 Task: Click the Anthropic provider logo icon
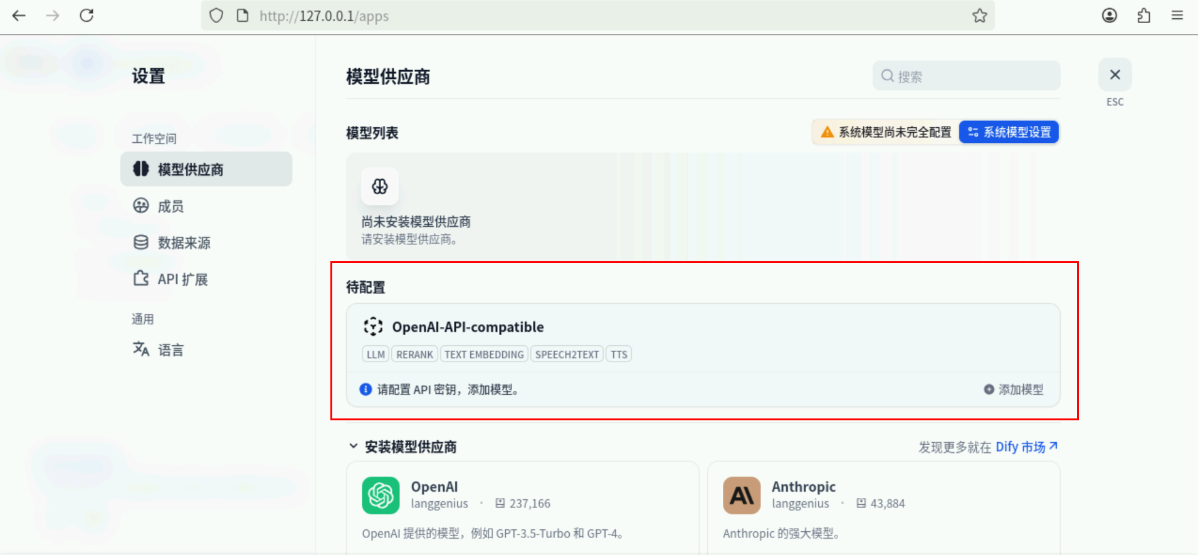click(x=742, y=495)
